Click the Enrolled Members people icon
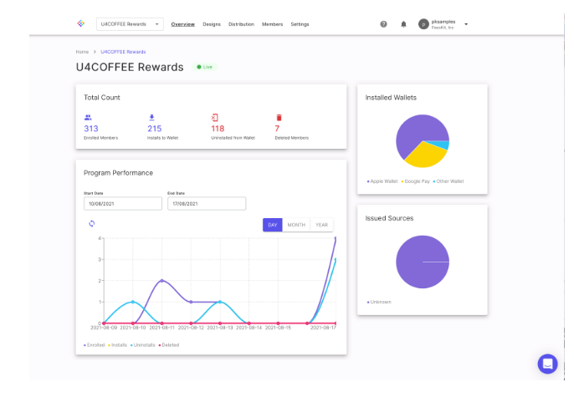574x397 pixels. tap(88, 118)
